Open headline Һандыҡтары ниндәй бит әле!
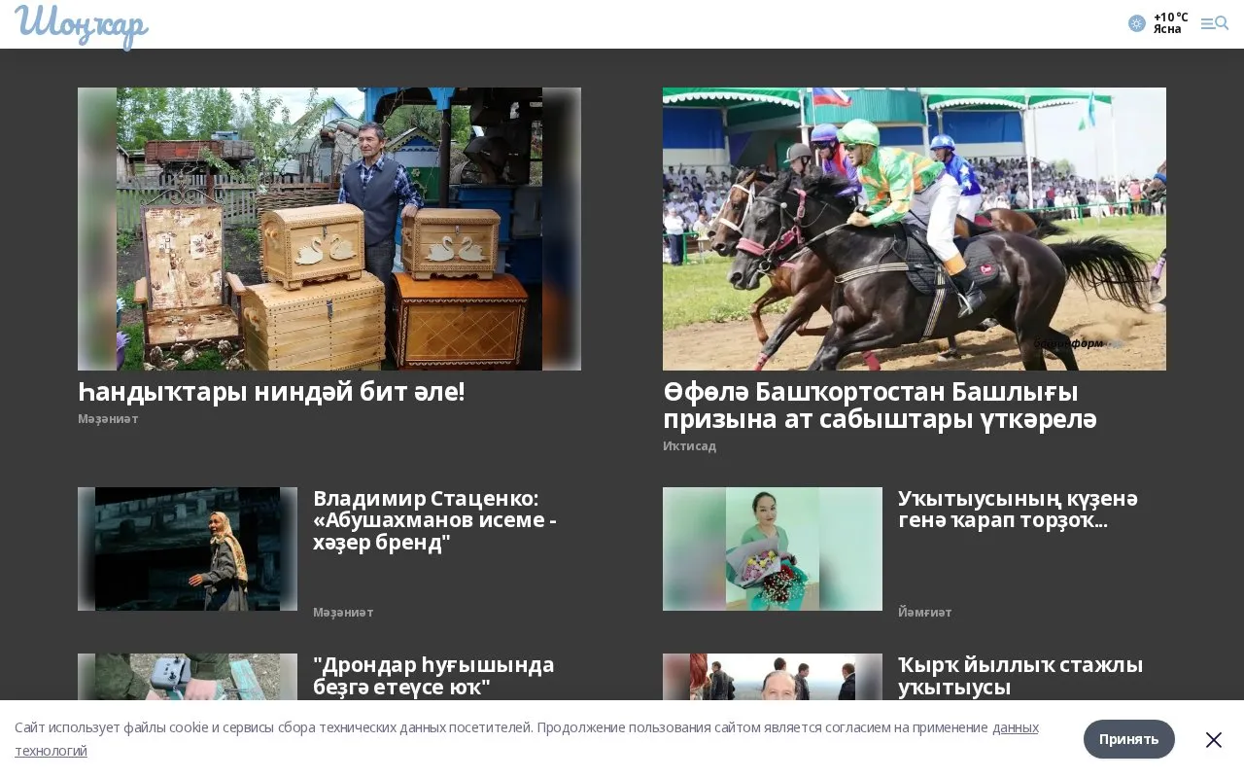Viewport: 1244px width, 778px height. pyautogui.click(x=271, y=392)
